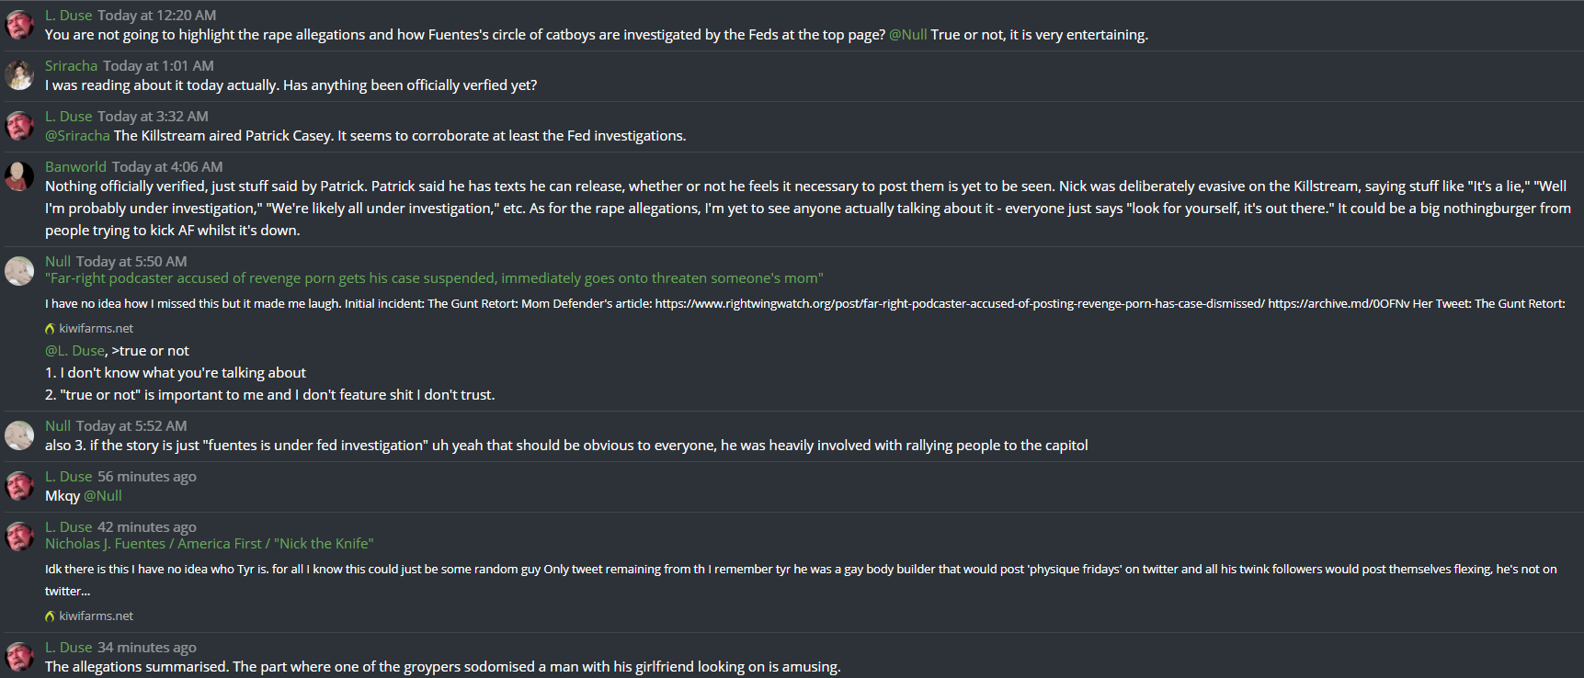
Task: Click Banworld's profile avatar
Action: [19, 175]
